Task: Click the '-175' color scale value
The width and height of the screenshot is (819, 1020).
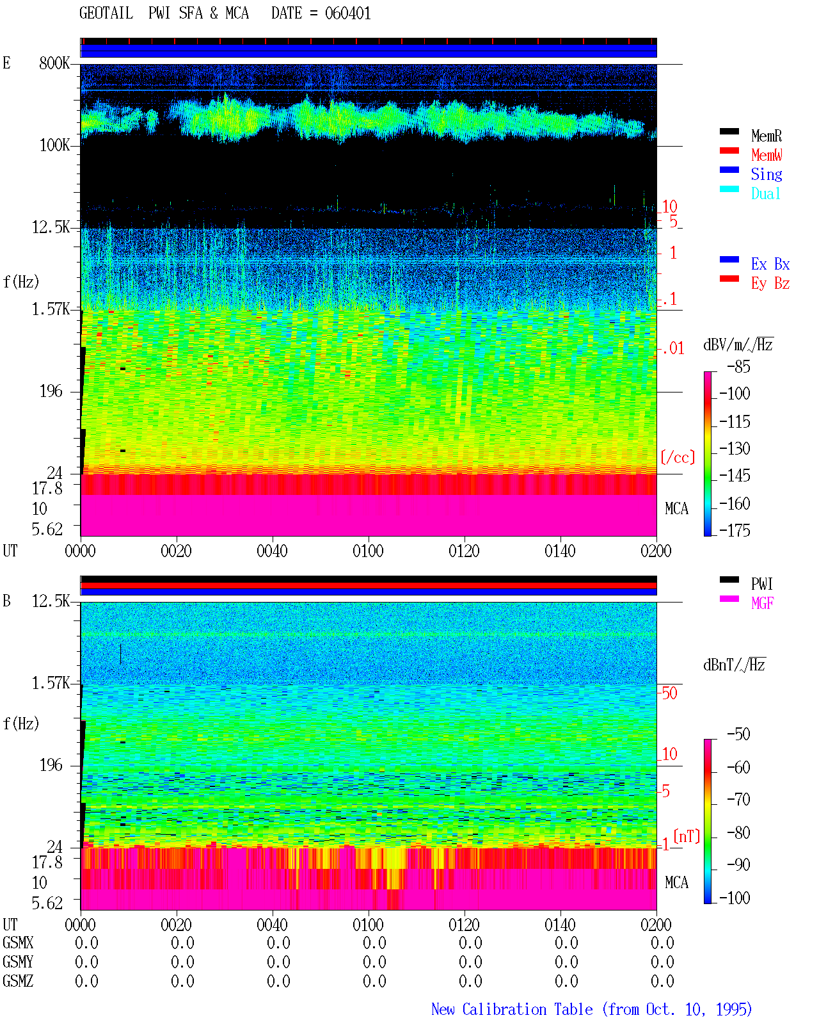Action: (x=735, y=531)
